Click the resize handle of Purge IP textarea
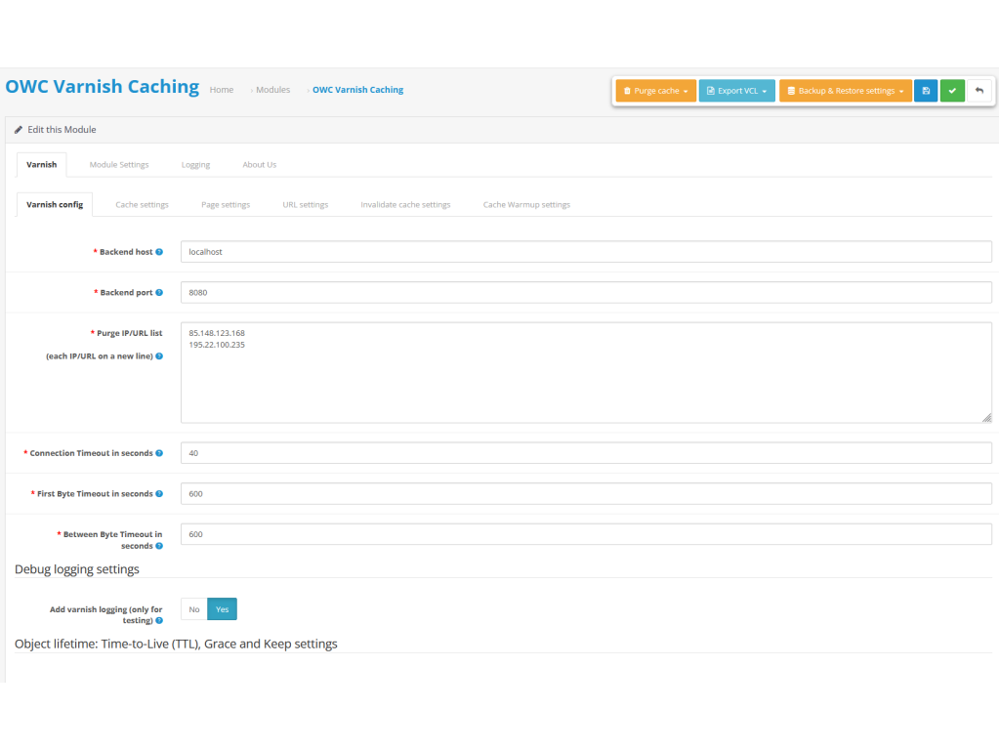This screenshot has height=750, width=1000. click(x=986, y=417)
